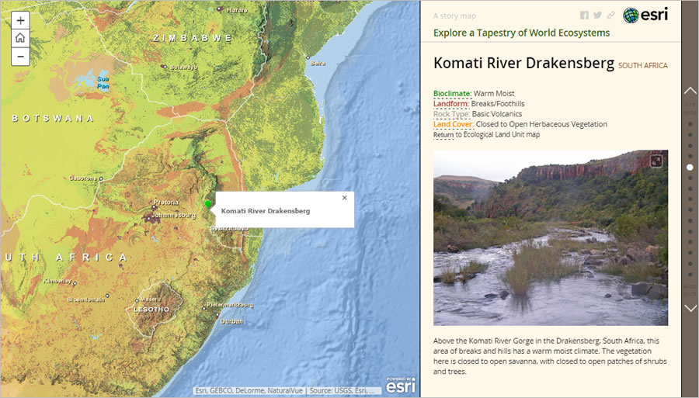This screenshot has height=398, width=699.
Task: Share story map on Twitter
Action: tap(597, 16)
